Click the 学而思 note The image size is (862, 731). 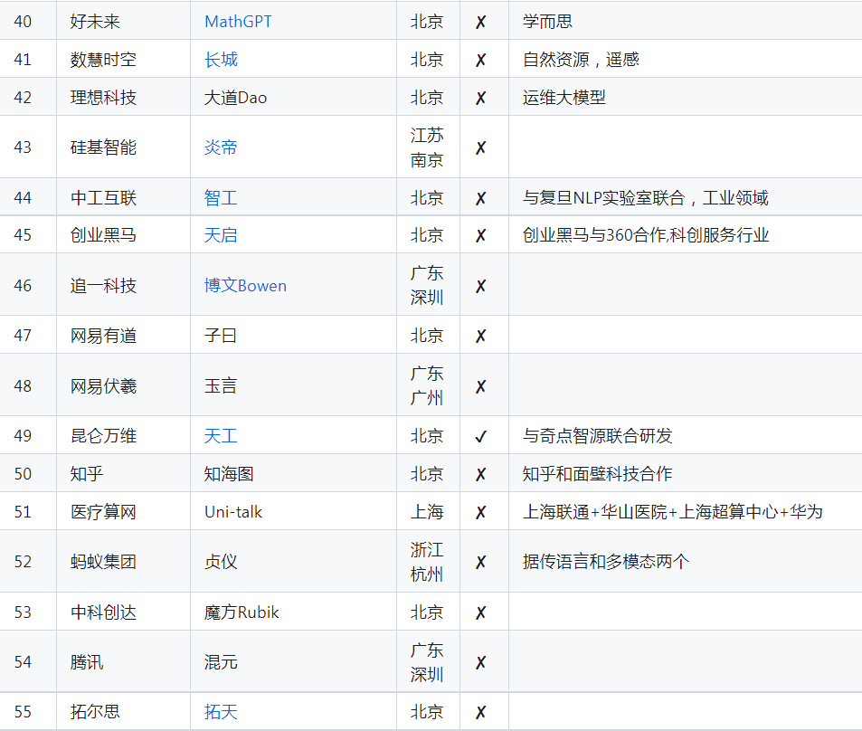[x=547, y=22]
